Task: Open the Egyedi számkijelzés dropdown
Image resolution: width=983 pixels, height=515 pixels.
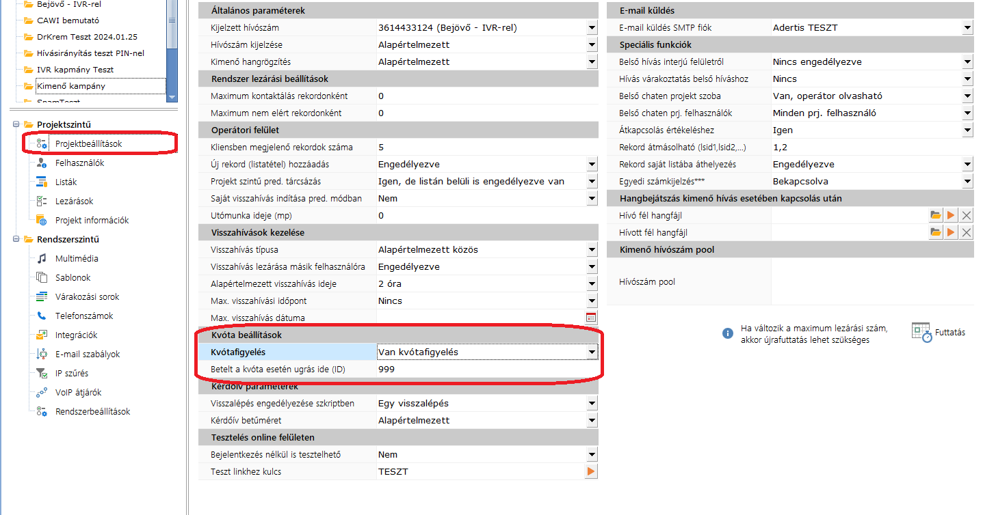Action: tap(967, 182)
